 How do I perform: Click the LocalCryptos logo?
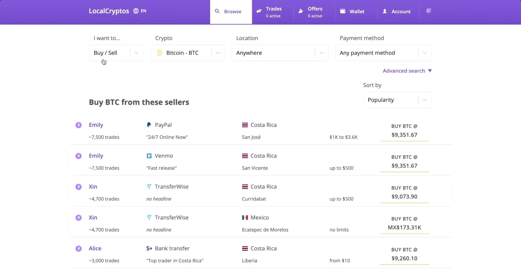click(109, 11)
